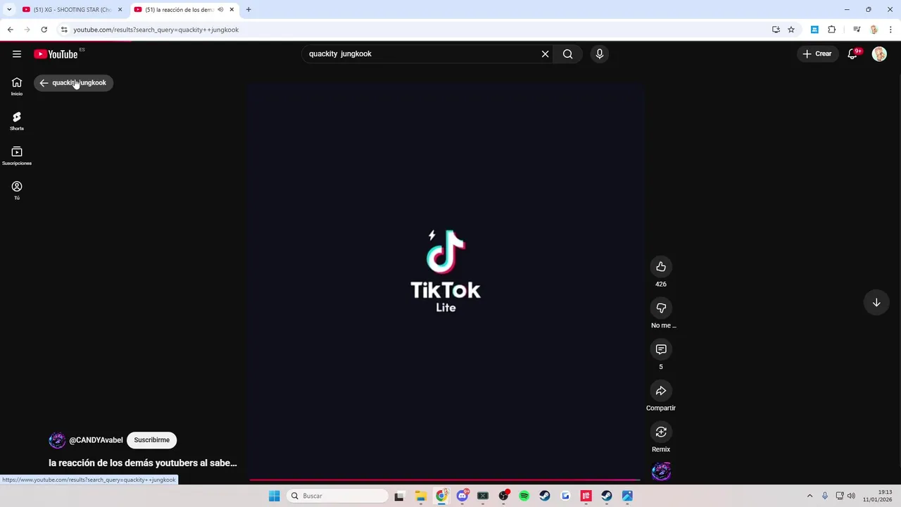Click the taskbar Buscar search box
Image resolution: width=901 pixels, height=507 pixels.
pyautogui.click(x=338, y=496)
